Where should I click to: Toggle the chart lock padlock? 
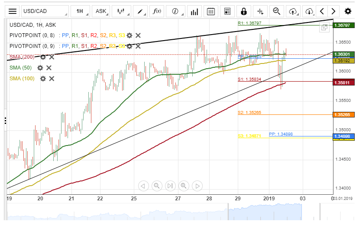244,11
